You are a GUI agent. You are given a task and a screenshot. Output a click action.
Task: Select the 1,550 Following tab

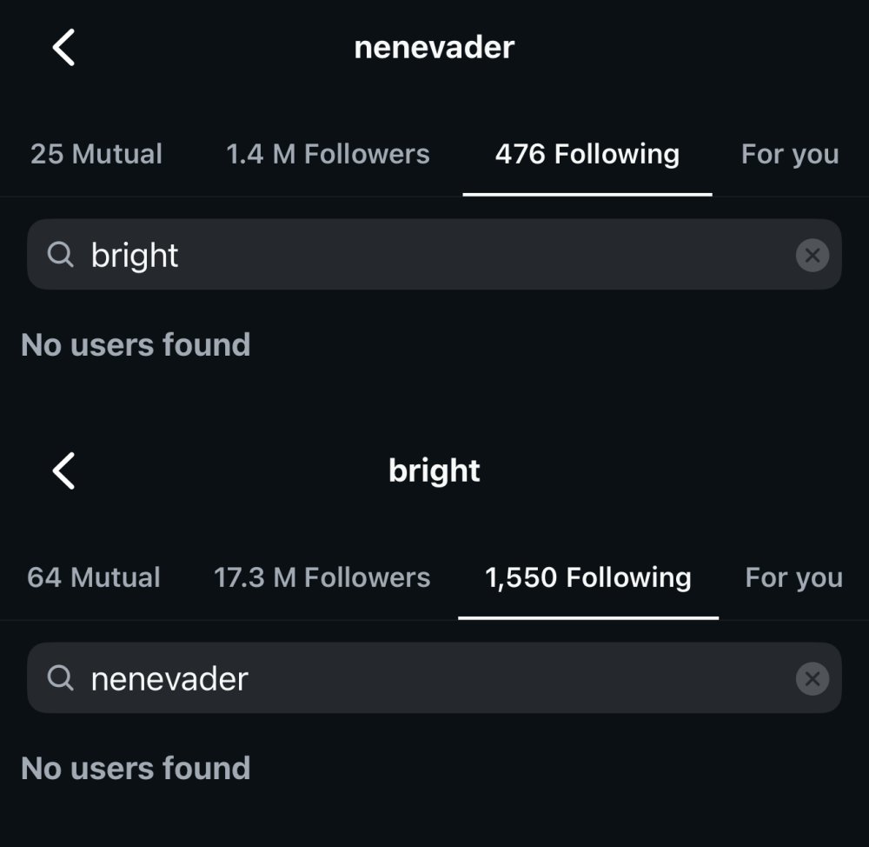click(x=587, y=577)
